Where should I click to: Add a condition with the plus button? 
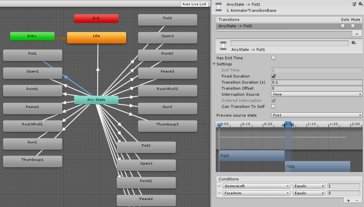click(x=348, y=201)
